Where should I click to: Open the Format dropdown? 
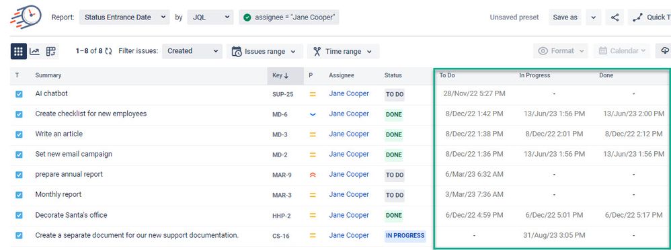[x=561, y=51]
